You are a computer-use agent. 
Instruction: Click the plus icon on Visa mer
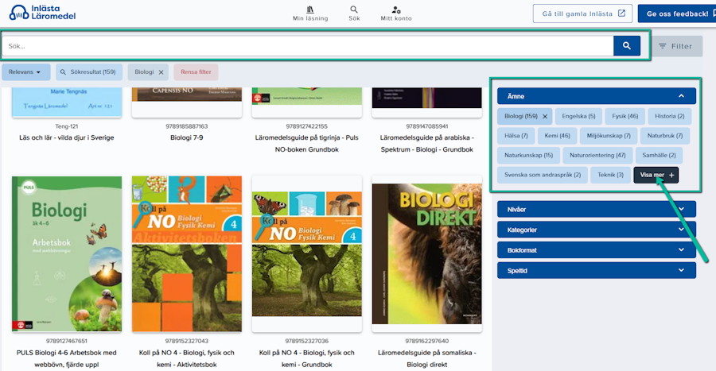point(671,175)
